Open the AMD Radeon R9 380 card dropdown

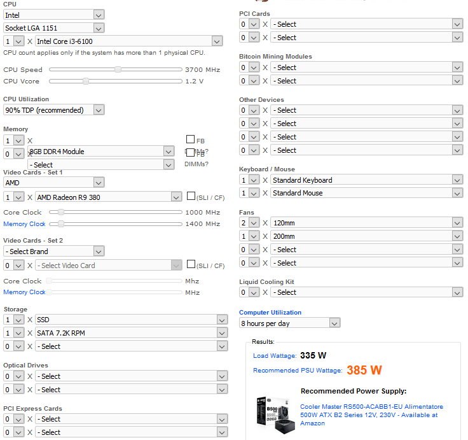[109, 197]
